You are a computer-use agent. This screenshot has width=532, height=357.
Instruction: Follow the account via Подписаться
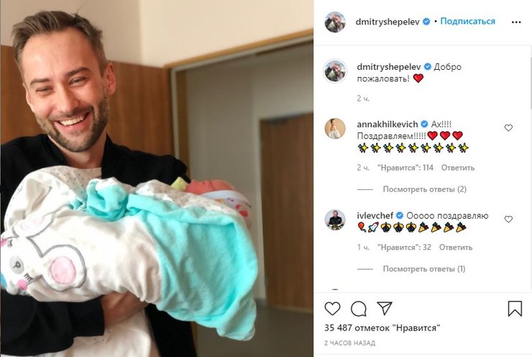[467, 22]
